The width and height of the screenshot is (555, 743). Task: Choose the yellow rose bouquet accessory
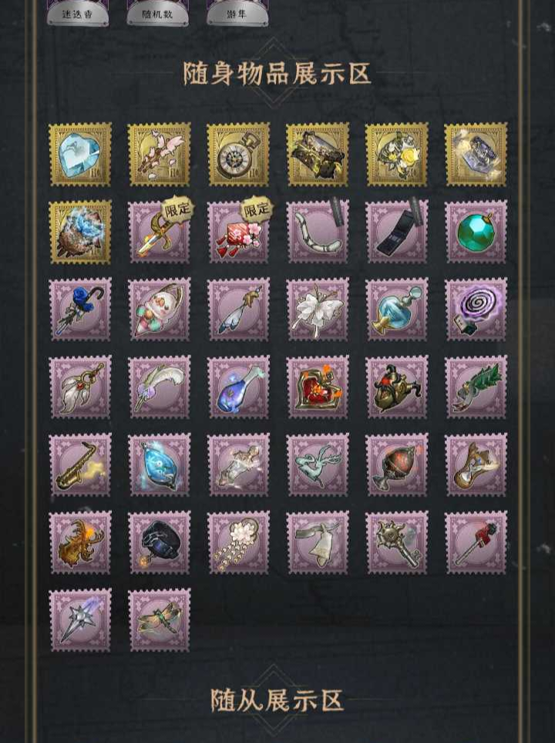pos(397,154)
